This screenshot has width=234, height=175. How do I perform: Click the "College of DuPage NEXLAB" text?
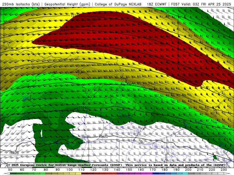tap(118, 4)
